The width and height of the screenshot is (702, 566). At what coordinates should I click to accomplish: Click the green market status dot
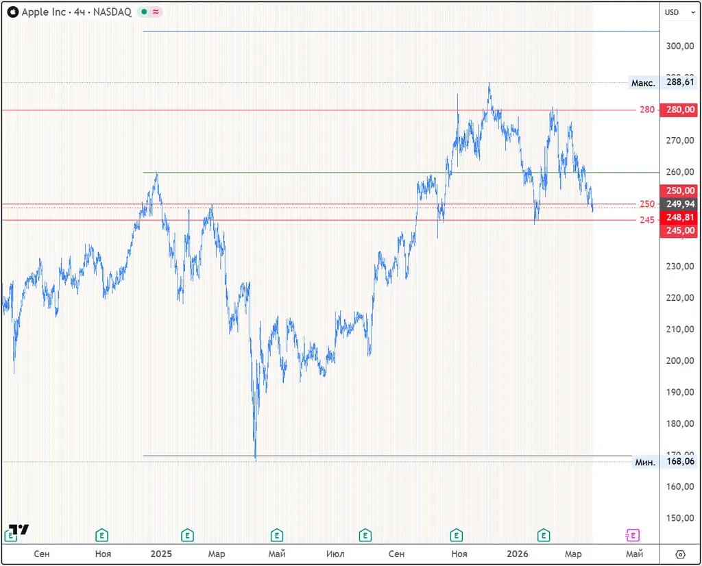tap(144, 12)
